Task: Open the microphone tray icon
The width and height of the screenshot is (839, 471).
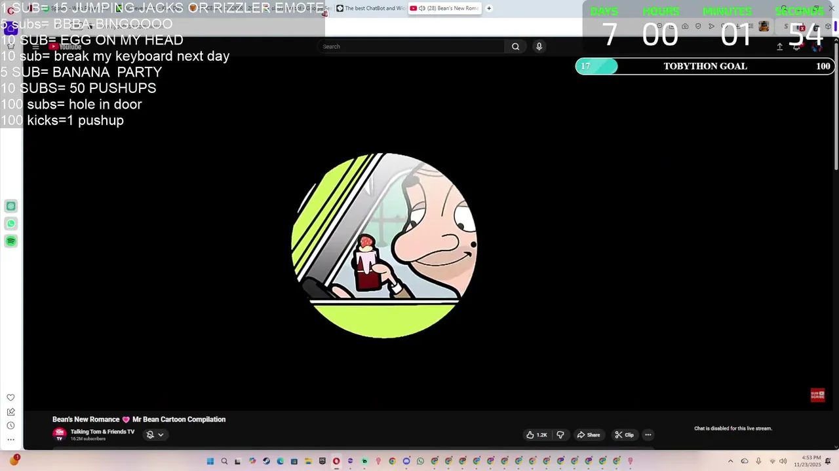Action: click(x=758, y=461)
